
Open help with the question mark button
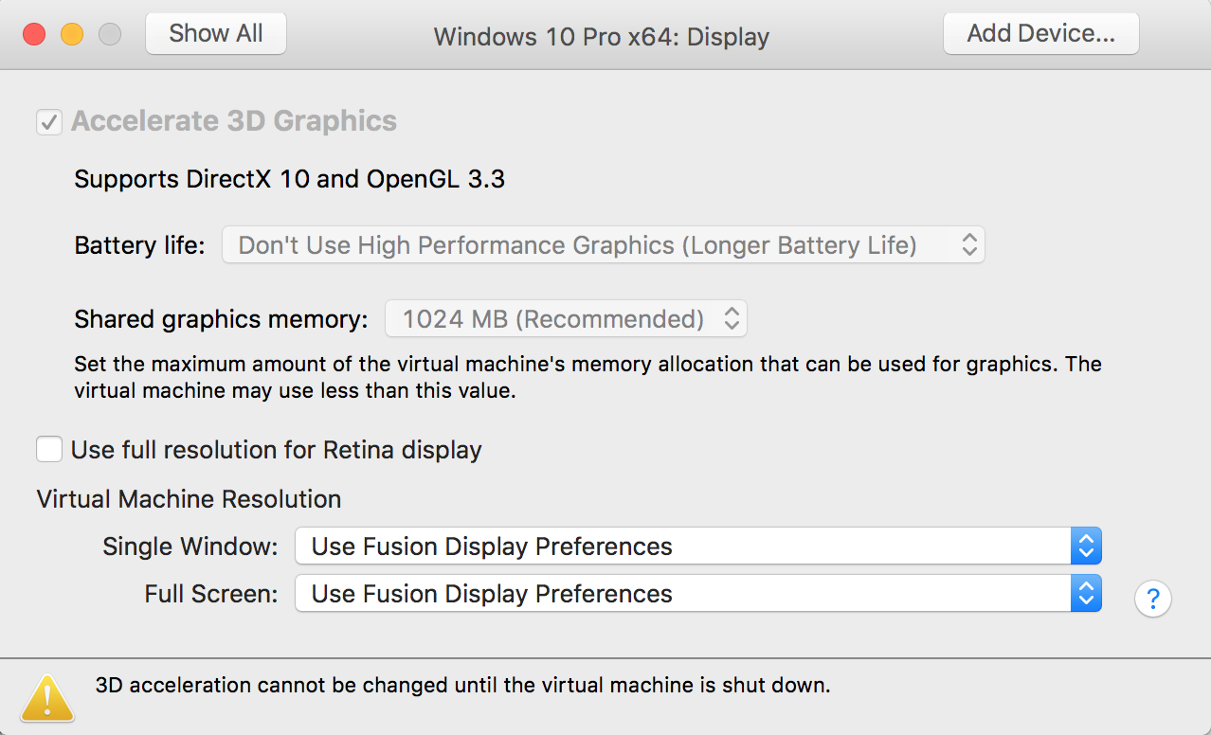1153,599
